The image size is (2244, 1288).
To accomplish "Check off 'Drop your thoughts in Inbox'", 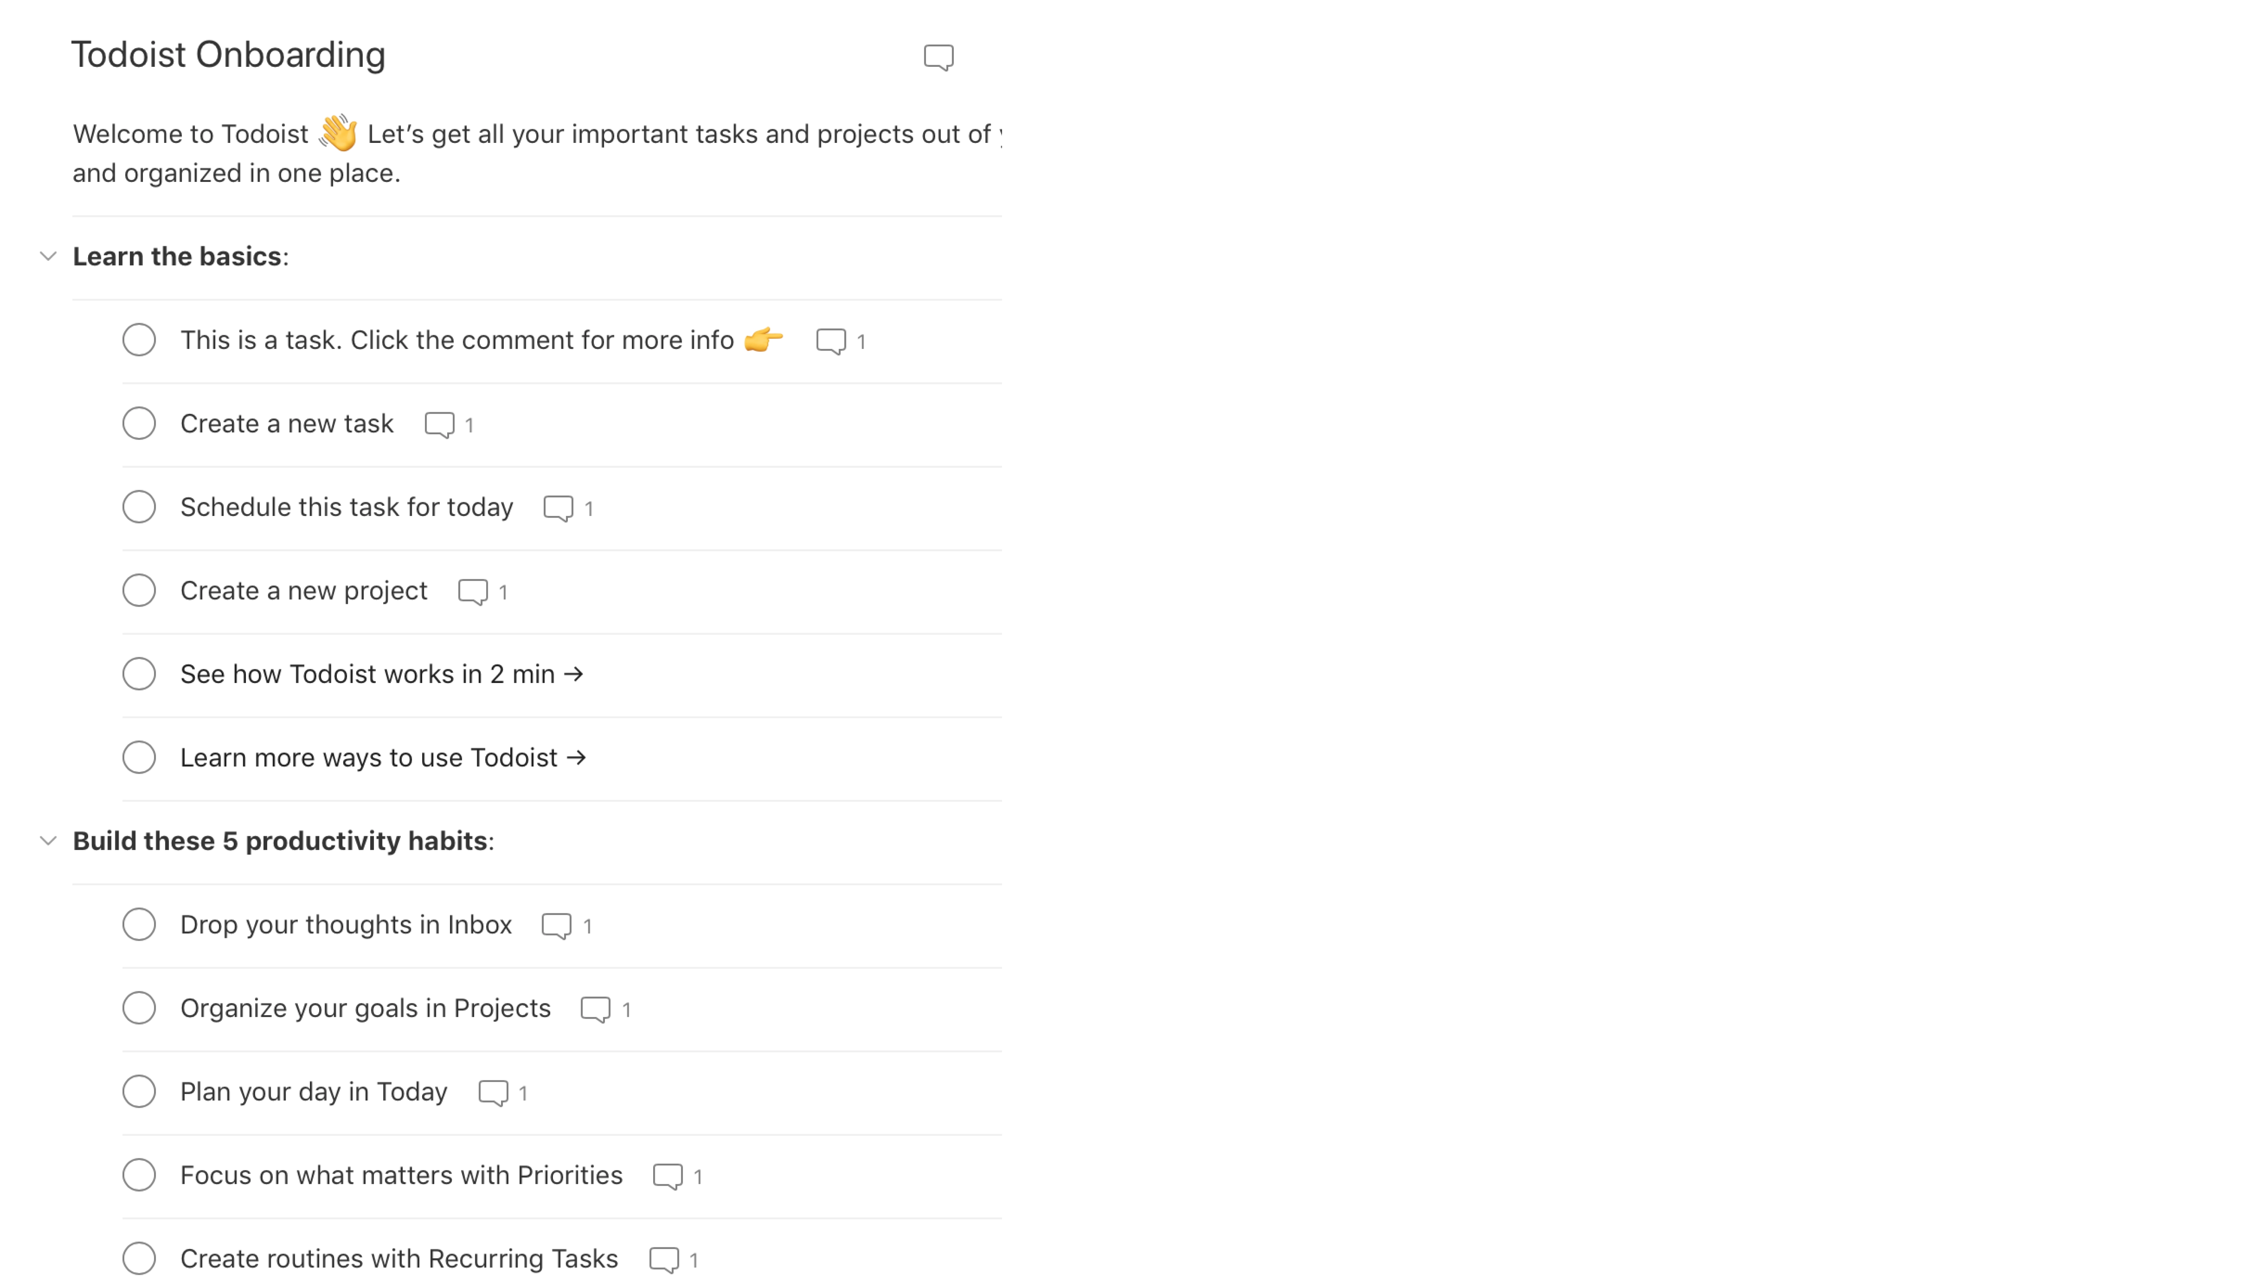I will coord(139,924).
